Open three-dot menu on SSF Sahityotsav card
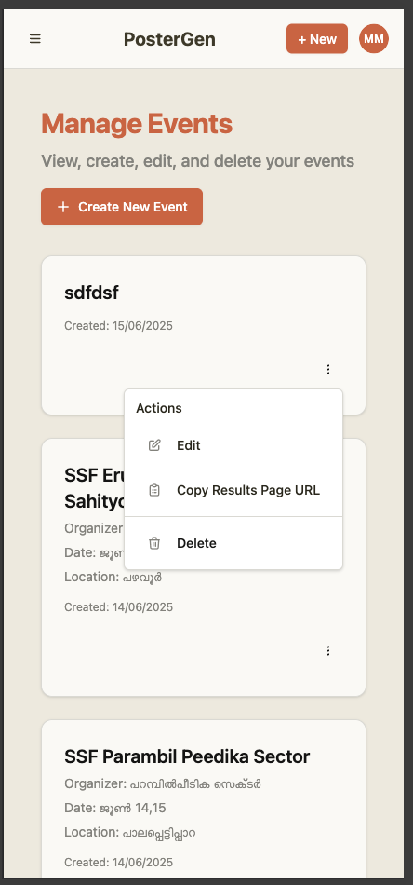The width and height of the screenshot is (413, 885). pyautogui.click(x=328, y=650)
